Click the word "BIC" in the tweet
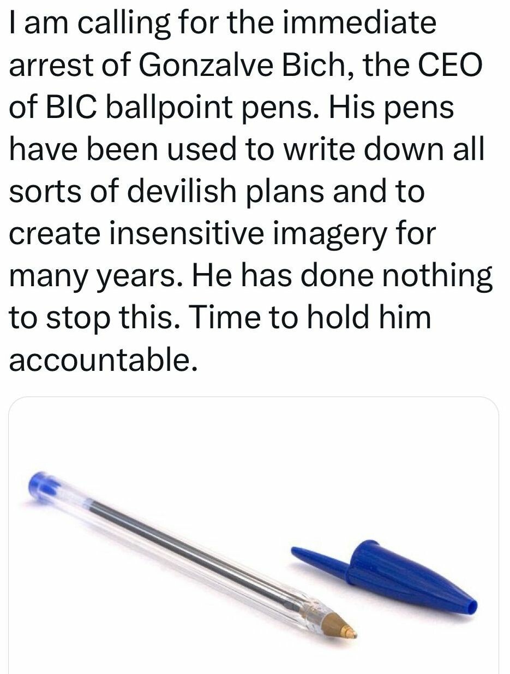This screenshot has height=674, width=510. coord(75,108)
